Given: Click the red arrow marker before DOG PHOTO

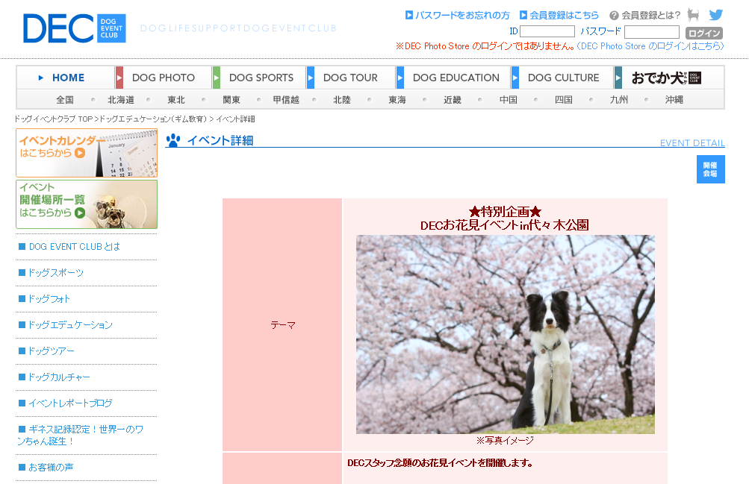Looking at the screenshot, I should [119, 78].
